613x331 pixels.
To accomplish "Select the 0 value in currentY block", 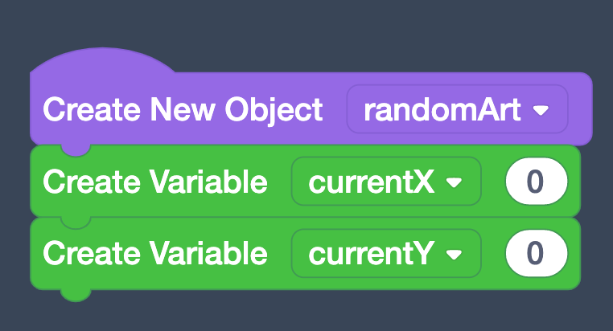I will [x=536, y=254].
